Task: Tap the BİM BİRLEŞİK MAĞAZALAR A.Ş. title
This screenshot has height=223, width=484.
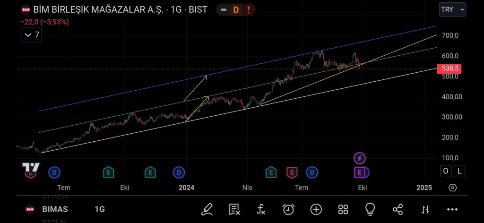Action: pos(99,9)
